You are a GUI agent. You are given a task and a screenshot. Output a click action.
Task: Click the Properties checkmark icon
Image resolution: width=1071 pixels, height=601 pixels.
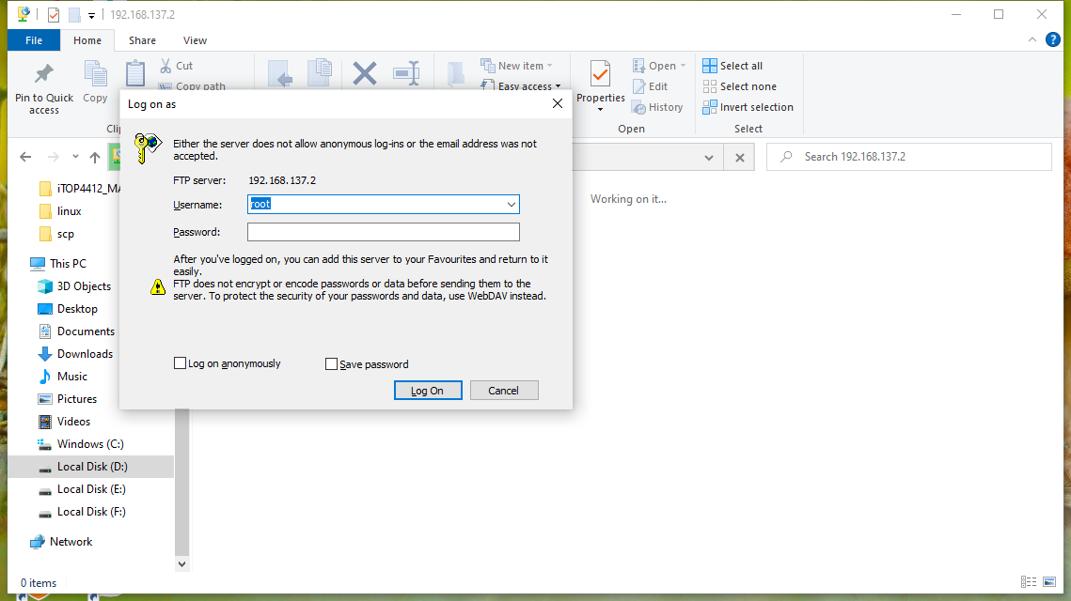[601, 73]
